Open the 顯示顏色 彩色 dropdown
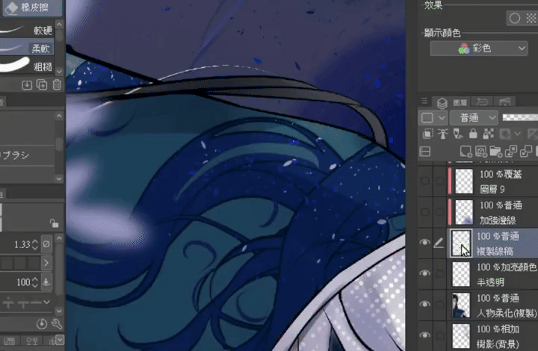Screen dimensions: 538x351 tap(479, 49)
